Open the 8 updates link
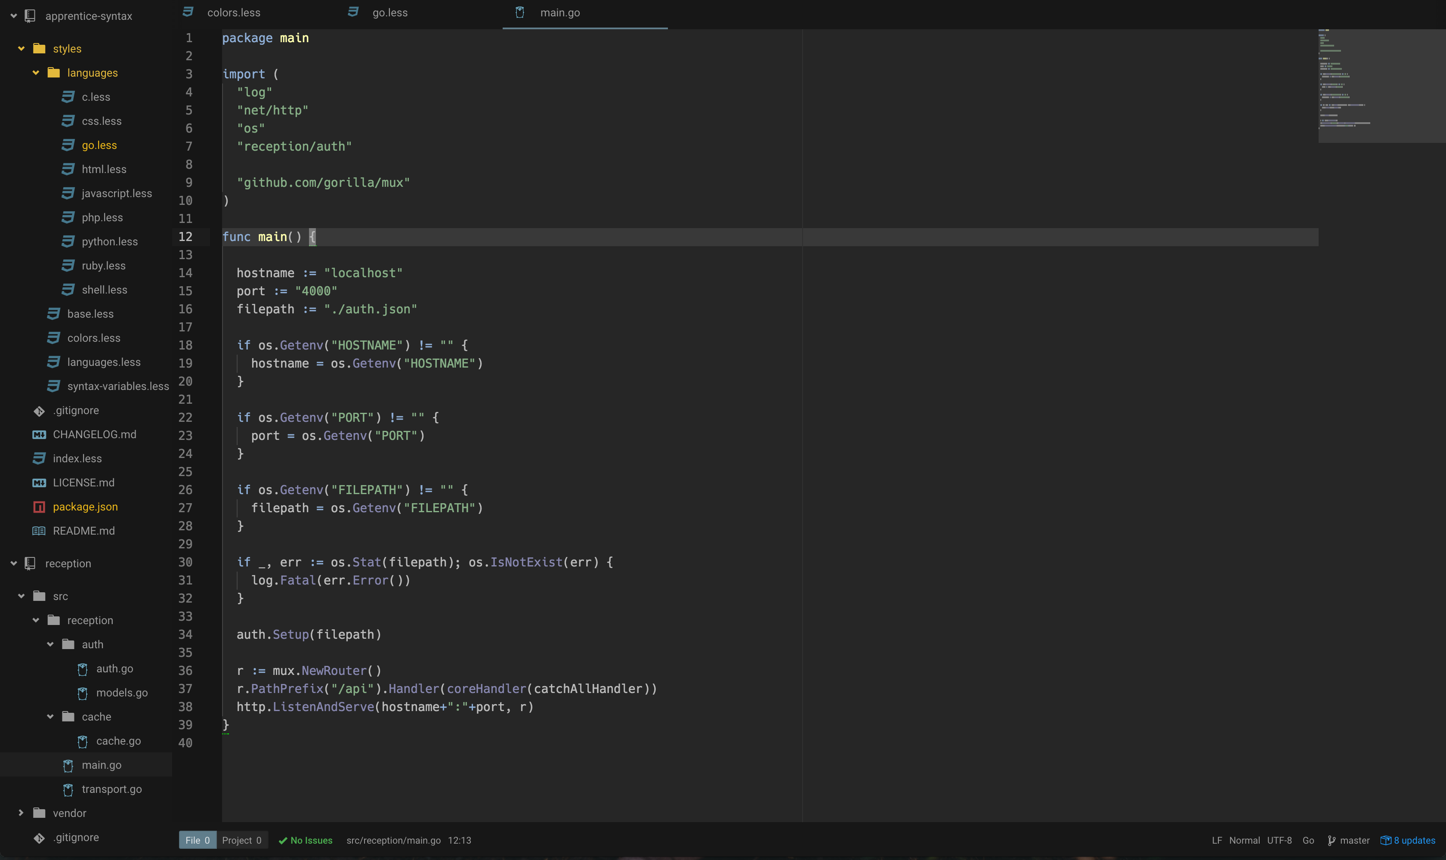Screen dimensions: 1446x860 pyautogui.click(x=1414, y=840)
